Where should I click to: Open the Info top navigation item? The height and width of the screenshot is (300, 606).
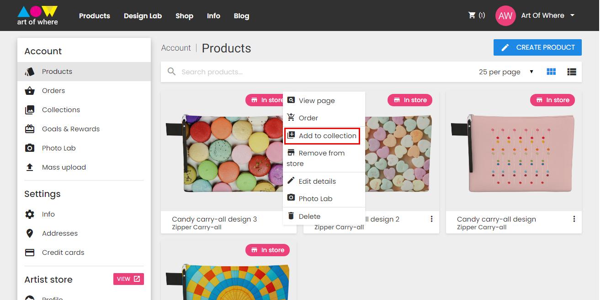coord(213,16)
